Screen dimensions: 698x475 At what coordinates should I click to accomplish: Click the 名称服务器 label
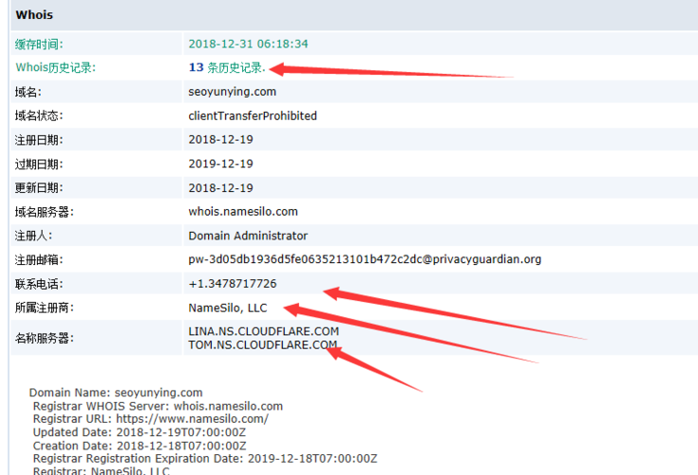point(44,338)
